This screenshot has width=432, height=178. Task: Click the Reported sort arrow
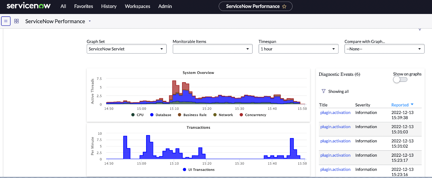412,104
